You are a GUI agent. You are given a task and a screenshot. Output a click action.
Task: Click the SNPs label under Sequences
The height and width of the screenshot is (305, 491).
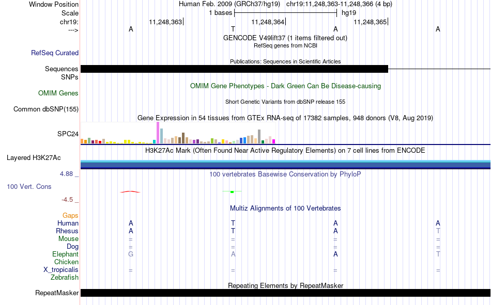pos(70,77)
